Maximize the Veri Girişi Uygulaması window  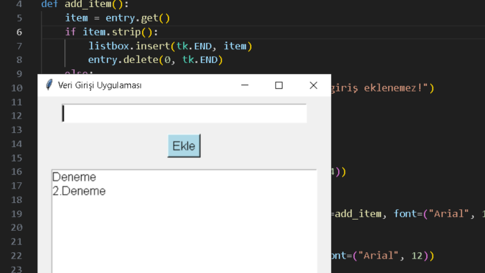pyautogui.click(x=279, y=85)
